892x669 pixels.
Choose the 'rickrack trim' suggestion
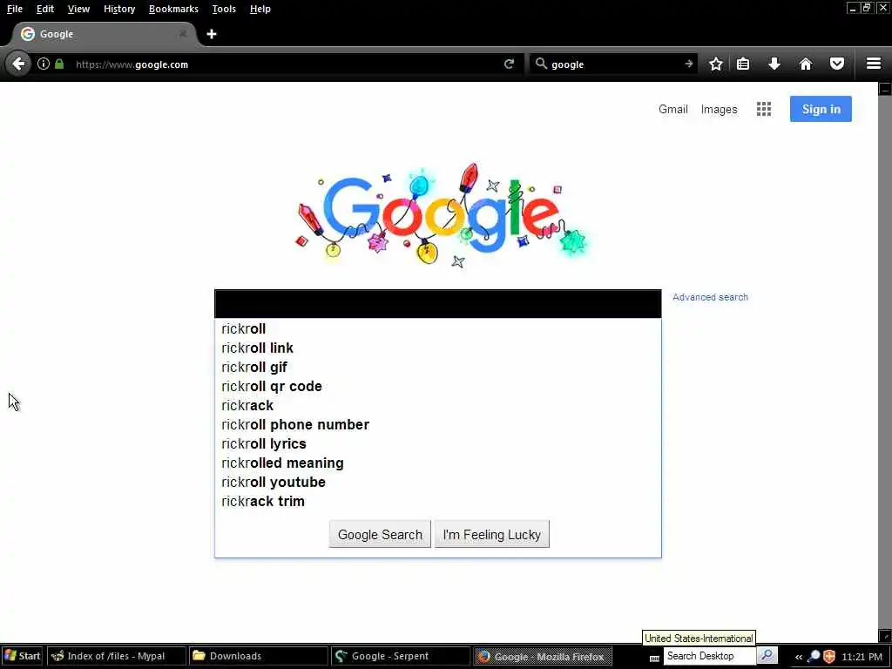[437, 501]
